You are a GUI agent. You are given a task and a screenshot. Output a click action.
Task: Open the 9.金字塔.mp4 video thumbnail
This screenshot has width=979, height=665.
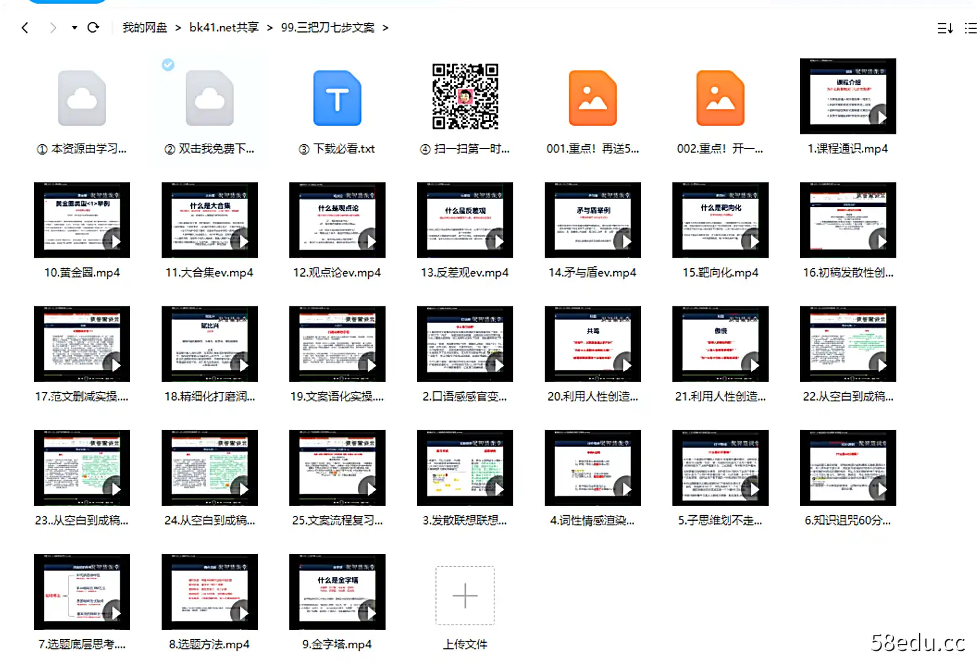pyautogui.click(x=337, y=592)
